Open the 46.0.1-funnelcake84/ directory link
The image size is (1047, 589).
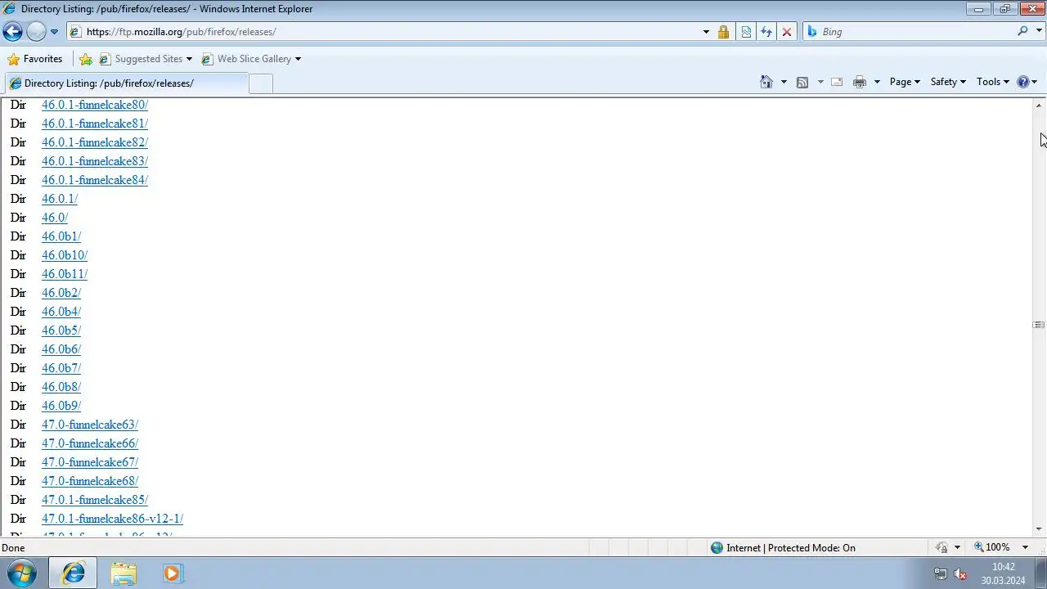point(95,180)
